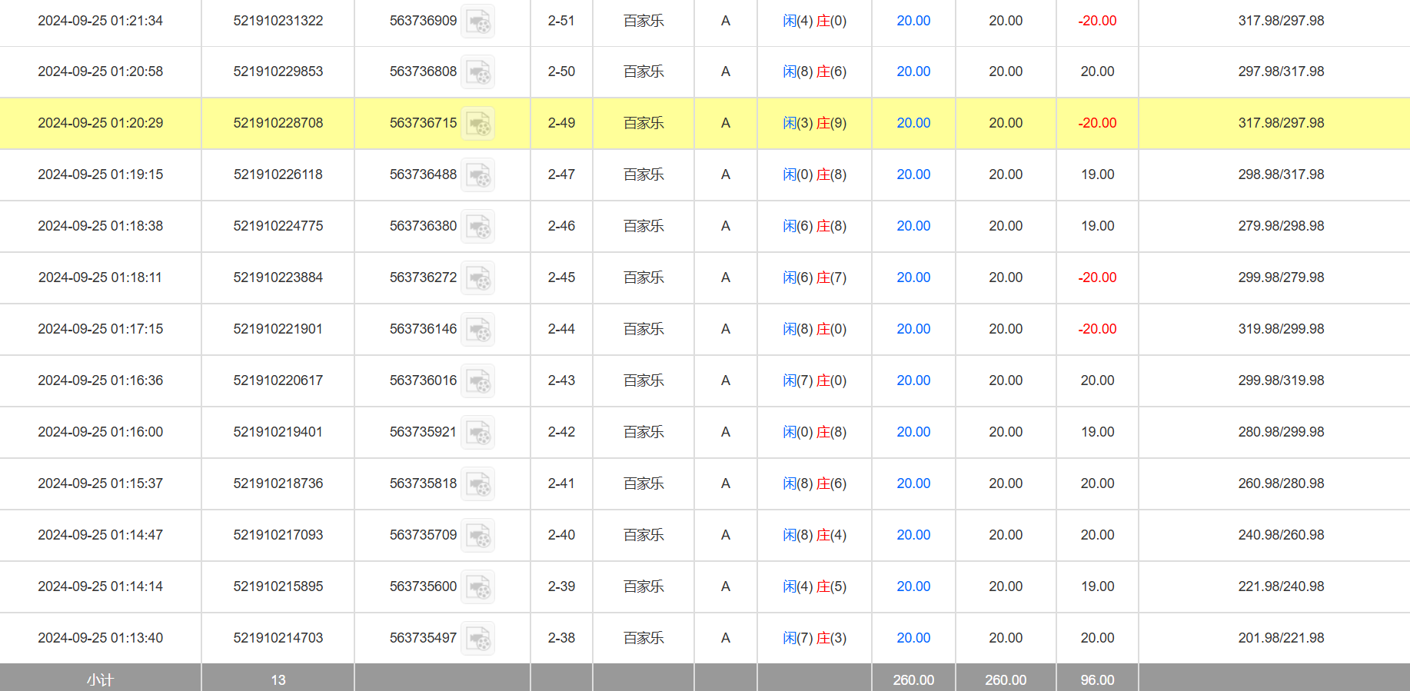Click replay icon beside 563736808
The height and width of the screenshot is (691, 1410).
(477, 72)
